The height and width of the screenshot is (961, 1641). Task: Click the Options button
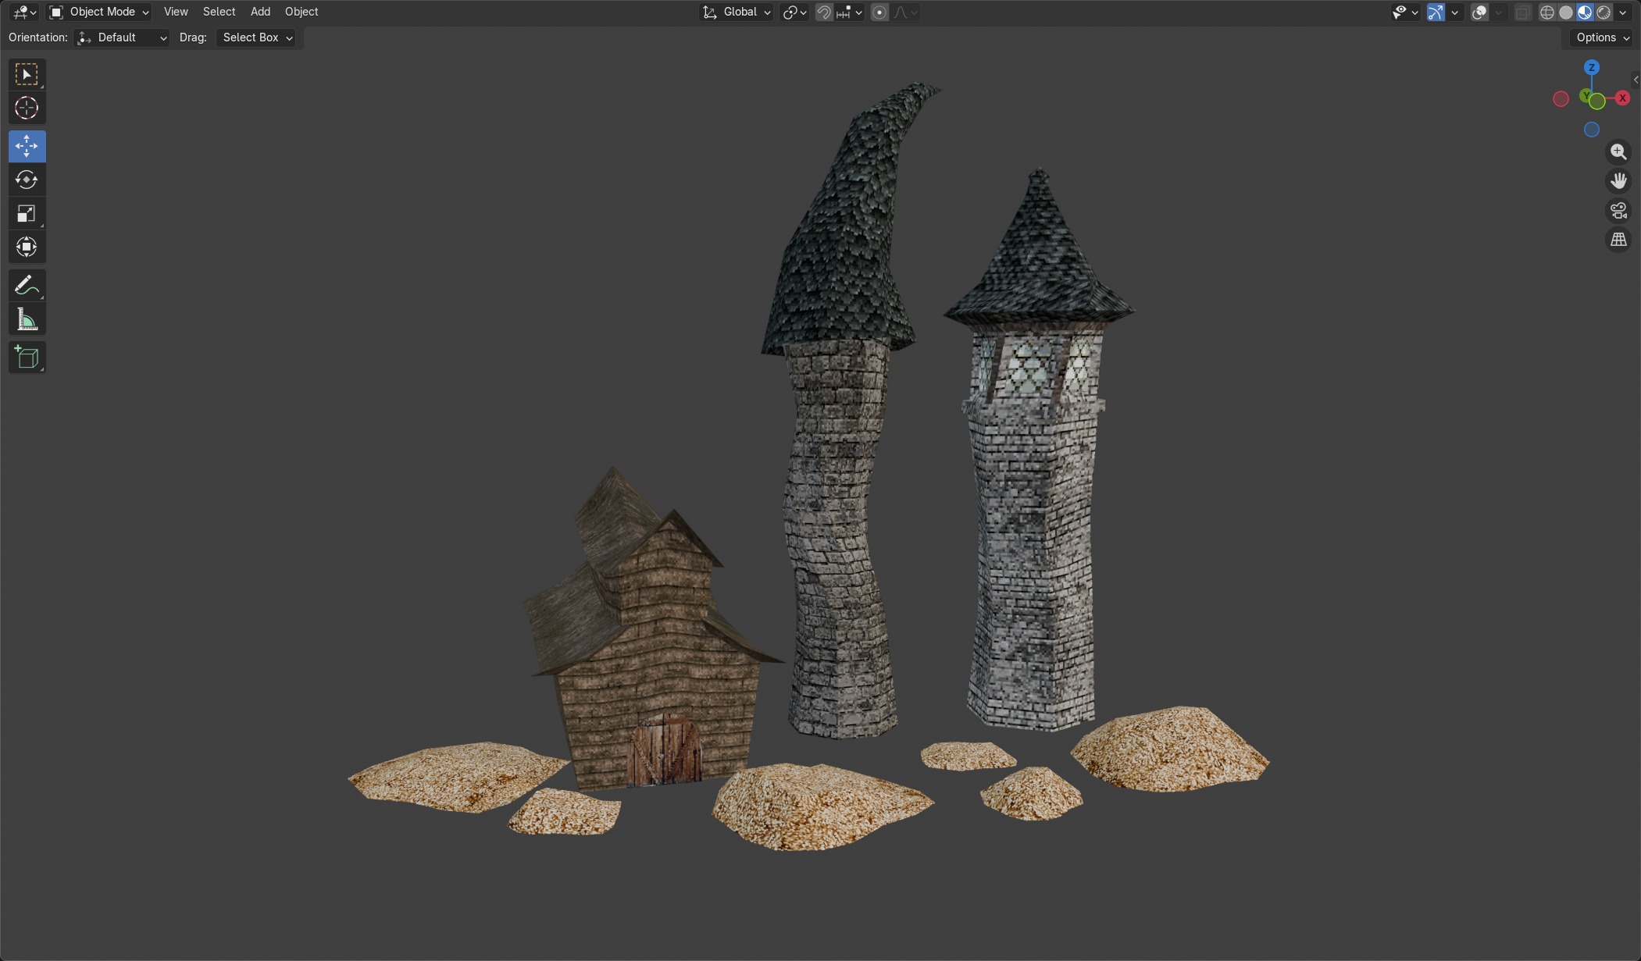click(1602, 37)
